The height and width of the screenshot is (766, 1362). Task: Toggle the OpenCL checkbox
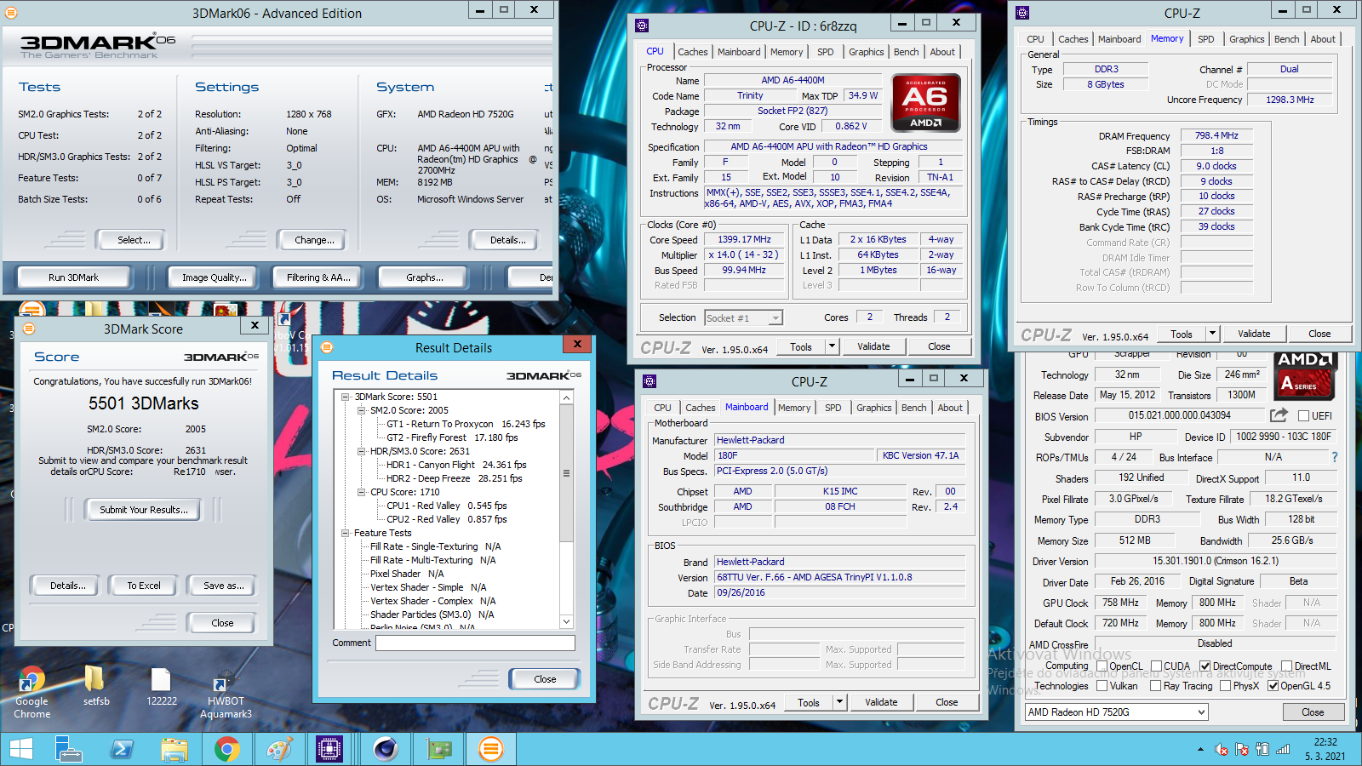click(x=1102, y=666)
